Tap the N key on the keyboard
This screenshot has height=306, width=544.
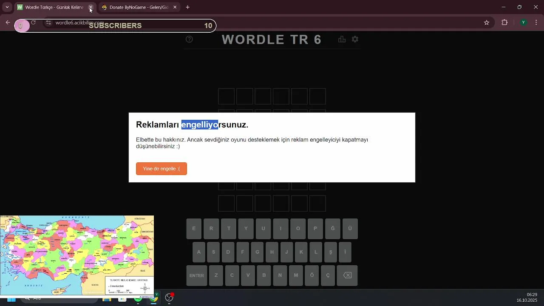click(280, 275)
